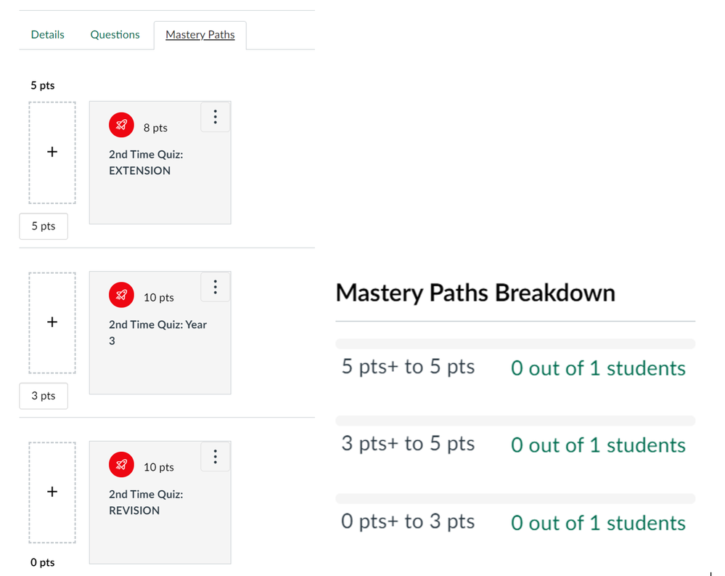725x576 pixels.
Task: Switch to the Questions tab
Action: pyautogui.click(x=115, y=35)
